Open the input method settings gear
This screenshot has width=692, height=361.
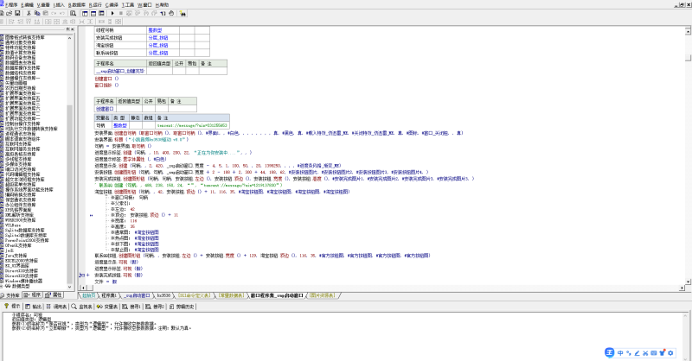(670, 352)
